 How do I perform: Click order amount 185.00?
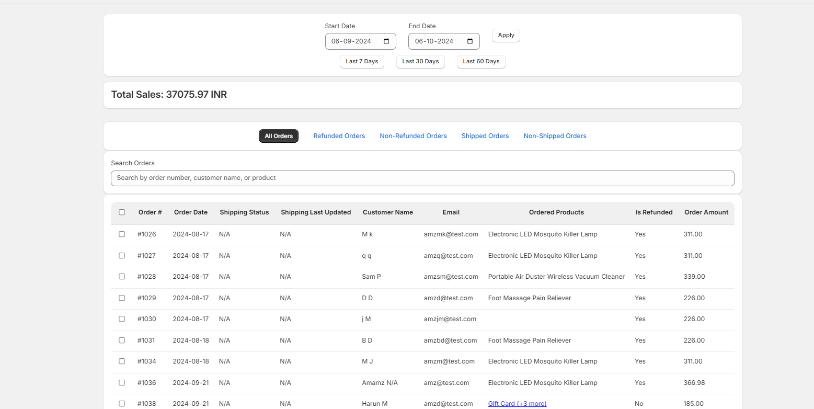click(x=694, y=404)
